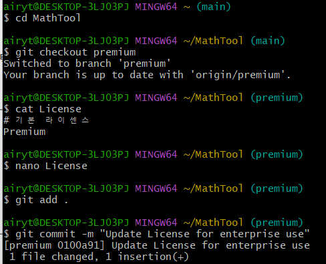
Task: Click the '(main)' branch label on the first prompt
Action: (x=214, y=7)
